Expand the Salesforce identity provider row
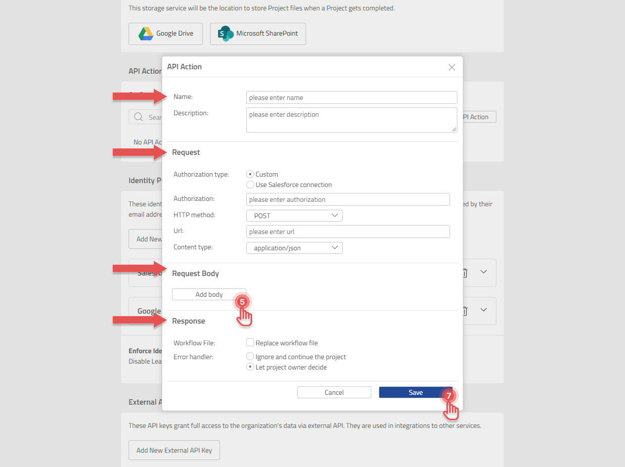The width and height of the screenshot is (625, 467). click(x=484, y=272)
